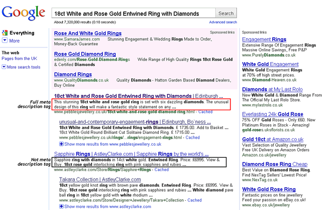Open Diamond Rose Ring Cheap ad

tap(275, 164)
